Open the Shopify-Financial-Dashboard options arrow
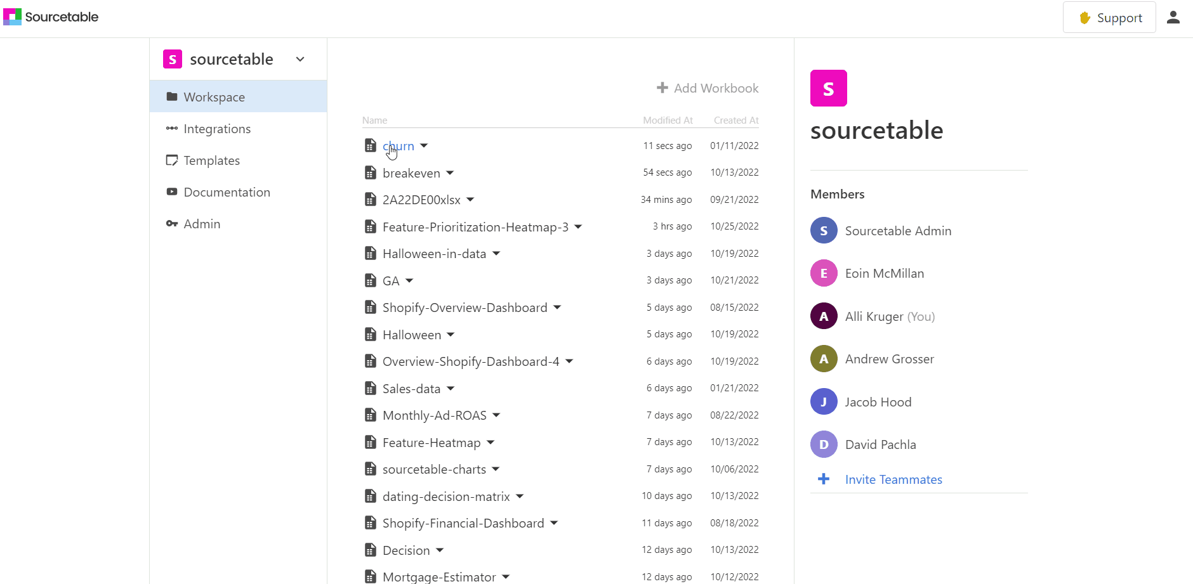This screenshot has width=1193, height=584. point(553,522)
